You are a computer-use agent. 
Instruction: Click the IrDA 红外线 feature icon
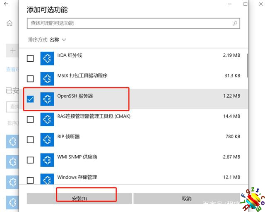pyautogui.click(x=47, y=58)
